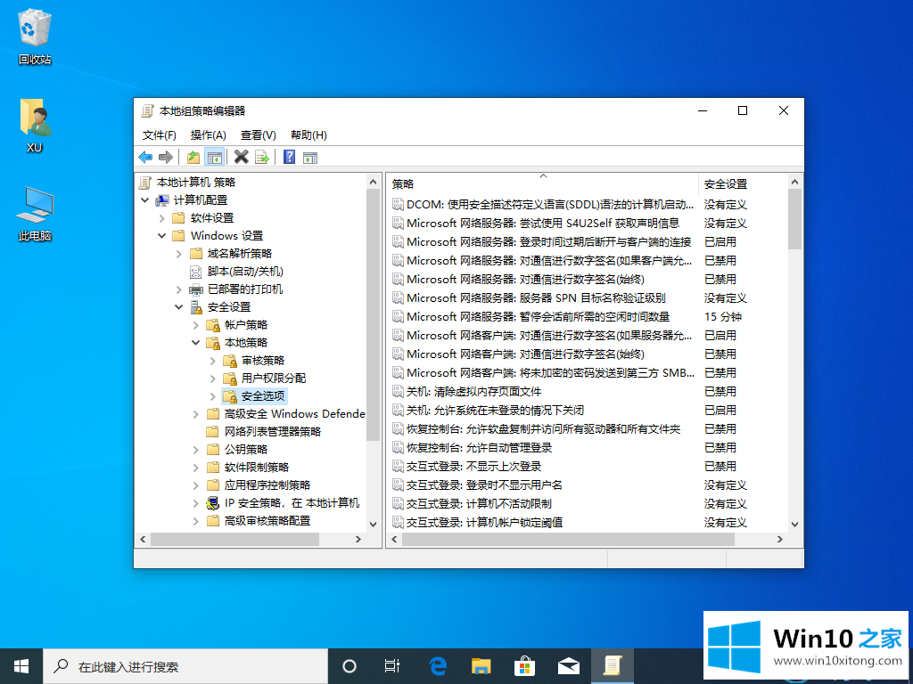
Task: Select the 高级审核策略配置 tree item
Action: [x=267, y=520]
